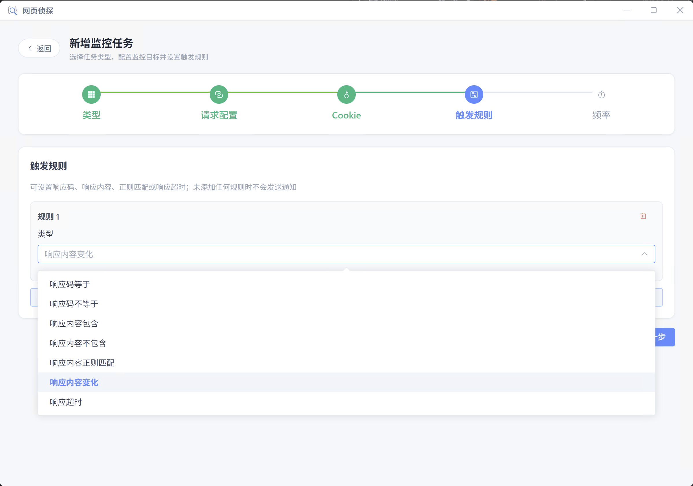Click the 规则 1 heading text
693x486 pixels.
pos(48,216)
